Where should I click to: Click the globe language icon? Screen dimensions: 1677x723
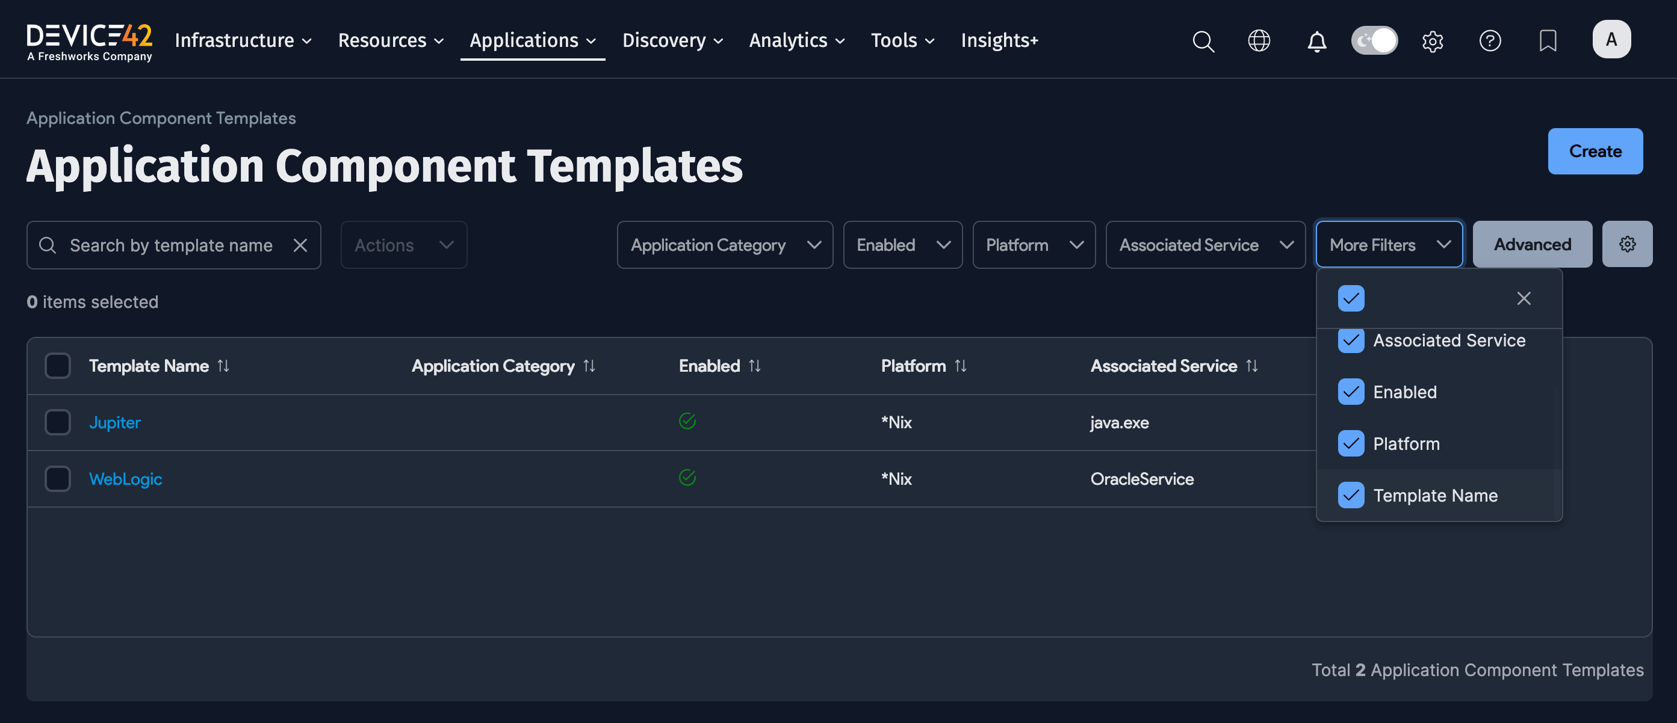pos(1259,41)
